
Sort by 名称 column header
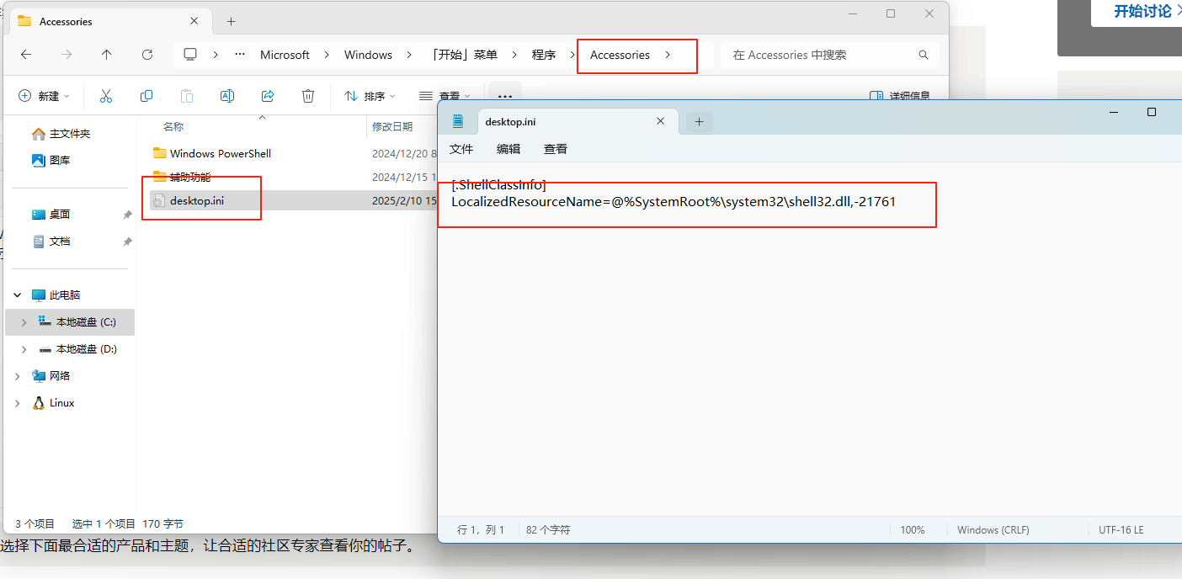173,126
